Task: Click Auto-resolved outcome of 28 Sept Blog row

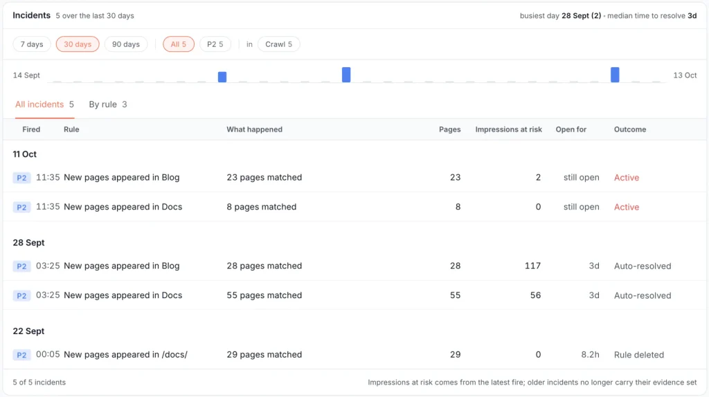Action: pos(642,266)
